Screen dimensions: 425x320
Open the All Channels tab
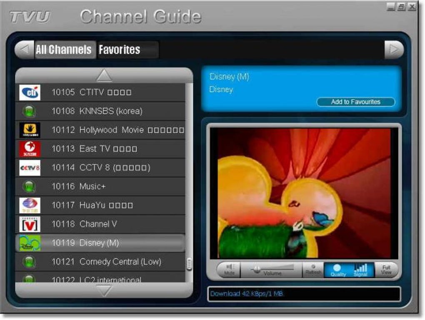(x=65, y=50)
